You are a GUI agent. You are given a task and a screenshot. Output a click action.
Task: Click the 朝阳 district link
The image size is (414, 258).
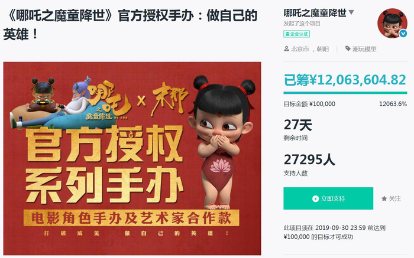click(323, 49)
